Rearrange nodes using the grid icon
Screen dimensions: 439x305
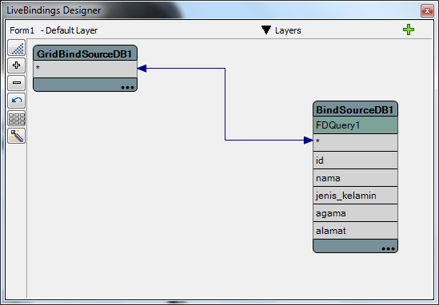(17, 118)
